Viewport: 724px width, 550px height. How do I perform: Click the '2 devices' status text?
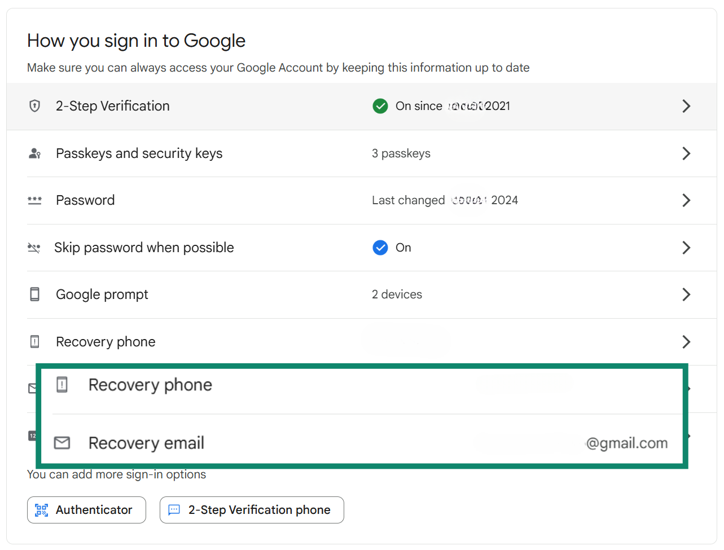[397, 294]
